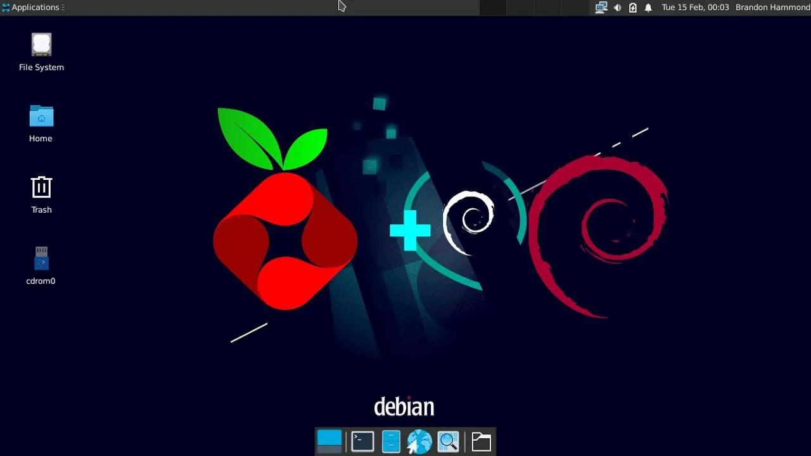
Task: Launch the Web Browser from the dock
Action: pyautogui.click(x=418, y=441)
